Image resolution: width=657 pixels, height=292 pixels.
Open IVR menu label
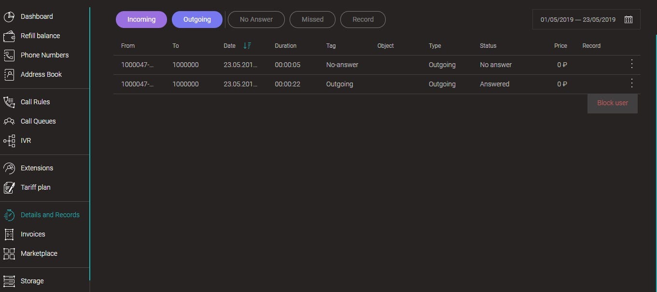pos(26,140)
